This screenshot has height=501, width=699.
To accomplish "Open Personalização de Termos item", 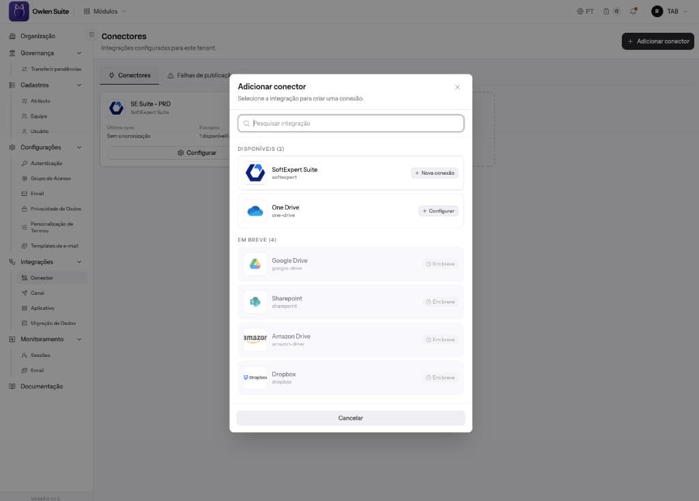I will (x=52, y=227).
